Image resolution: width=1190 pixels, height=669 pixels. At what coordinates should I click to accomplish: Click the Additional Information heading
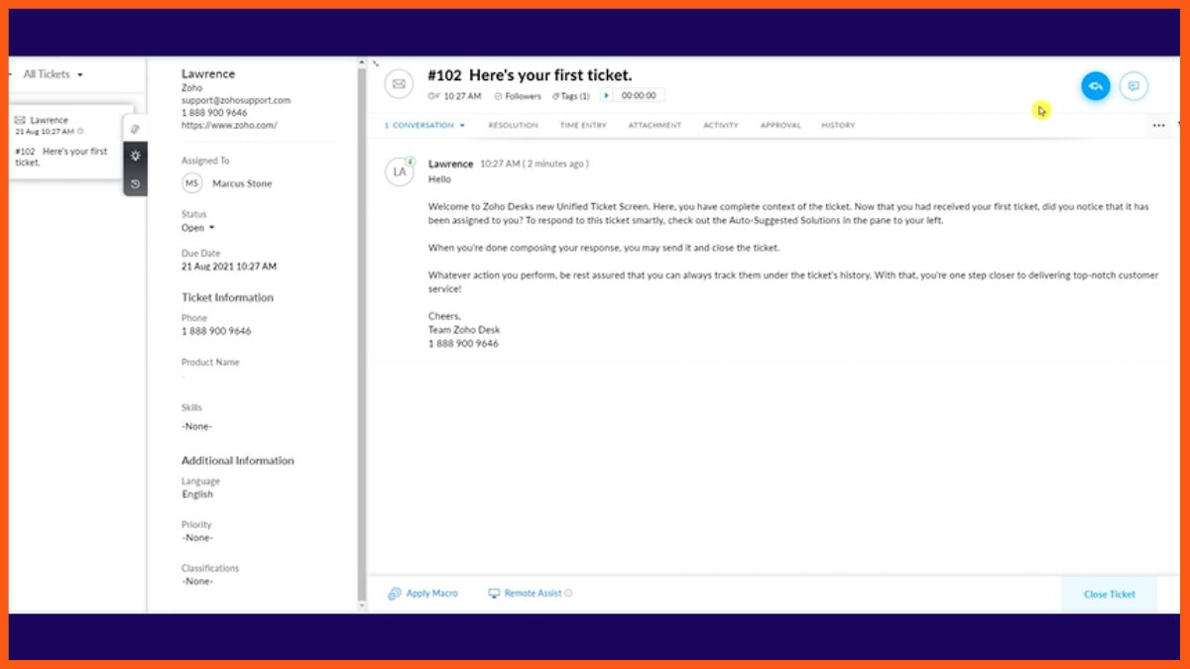237,461
